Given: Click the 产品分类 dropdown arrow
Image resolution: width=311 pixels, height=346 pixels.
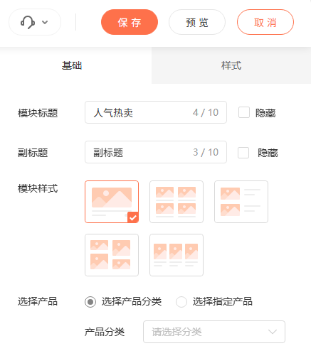Looking at the screenshot, I should [x=273, y=332].
